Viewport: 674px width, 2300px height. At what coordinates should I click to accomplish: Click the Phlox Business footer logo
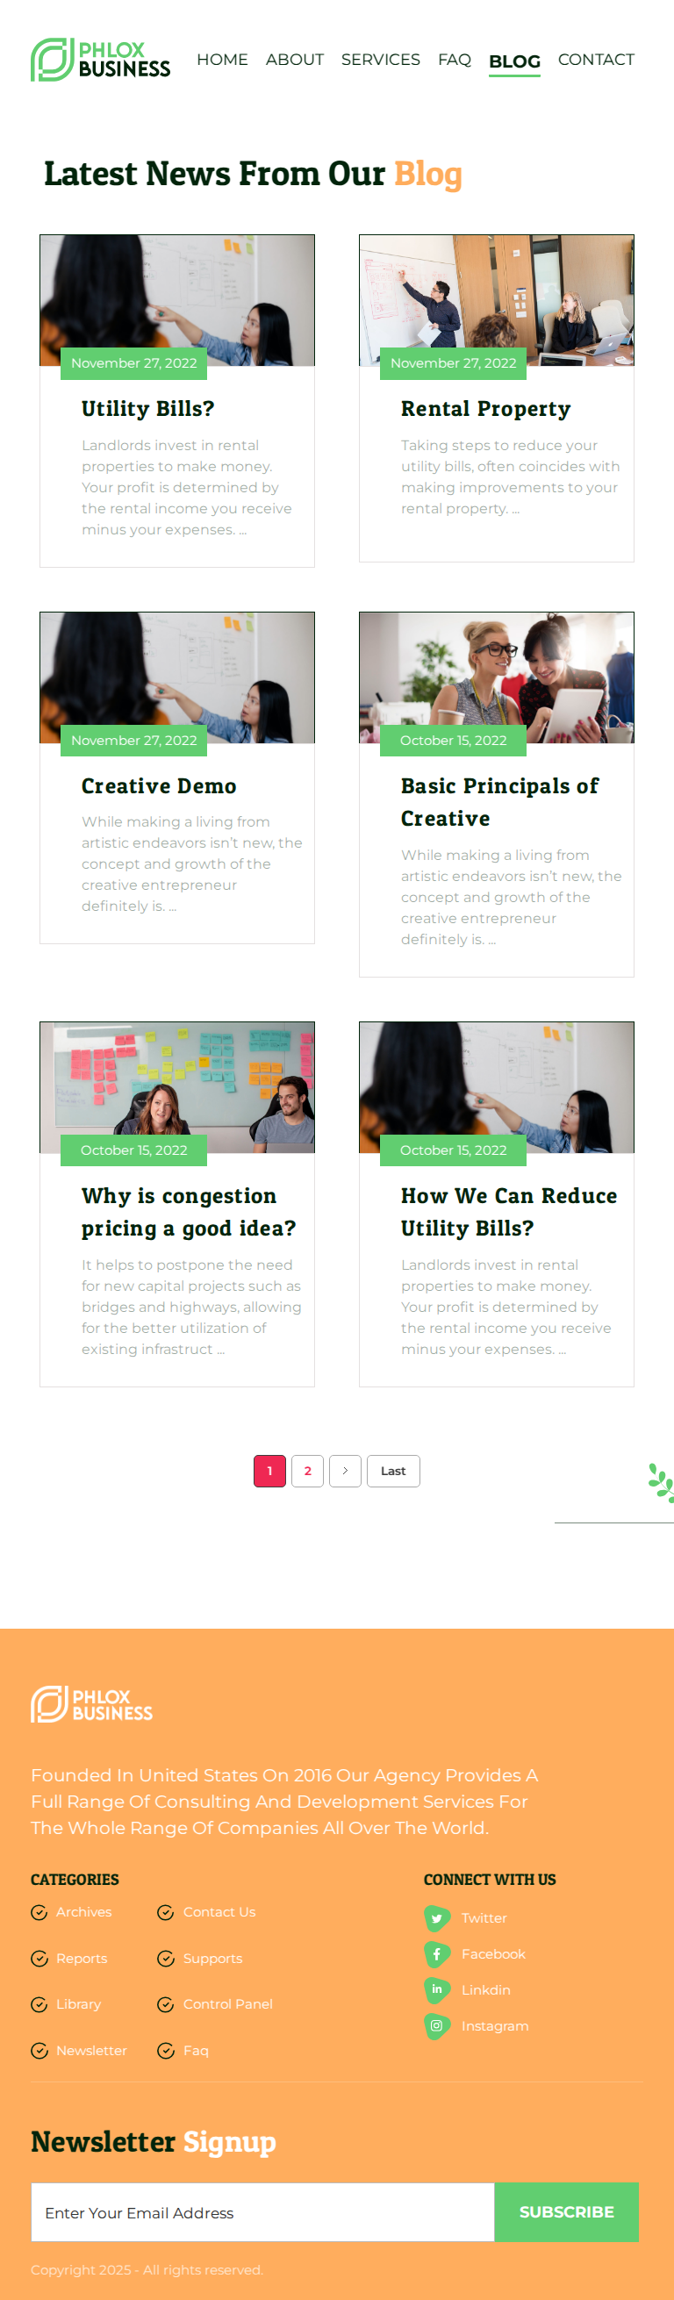(x=92, y=1703)
